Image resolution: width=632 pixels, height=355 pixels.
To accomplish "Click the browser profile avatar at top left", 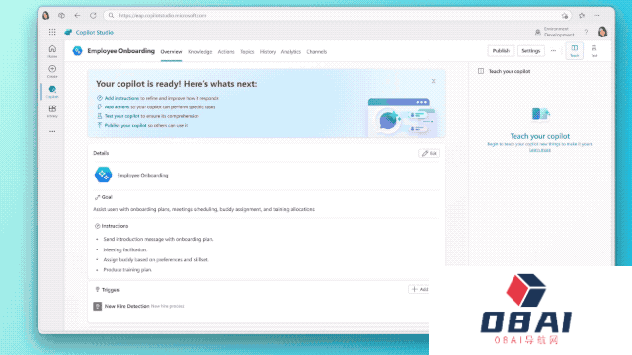I will [46, 16].
